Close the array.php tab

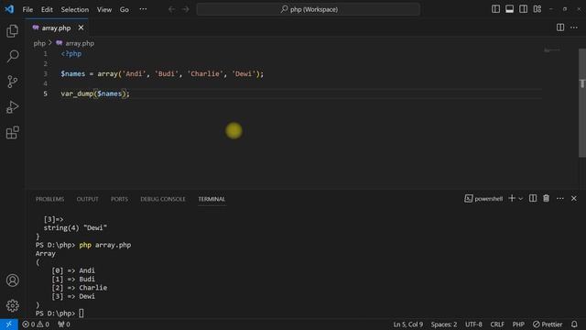pos(81,27)
